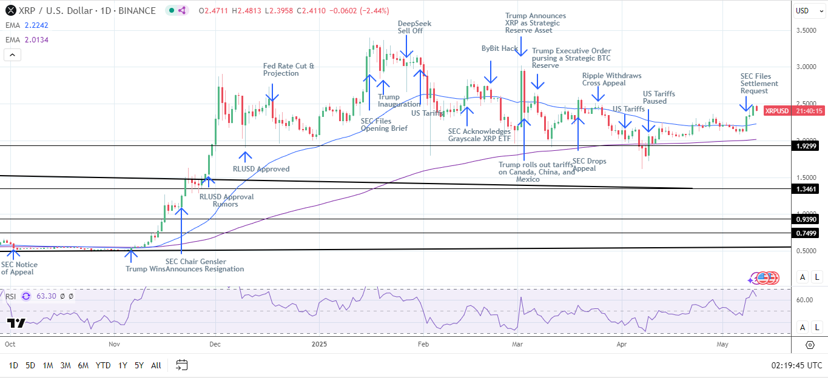Viewport: 828px width, 378px height.
Task: Click the countdown 21:40:15 label
Action: click(809, 111)
